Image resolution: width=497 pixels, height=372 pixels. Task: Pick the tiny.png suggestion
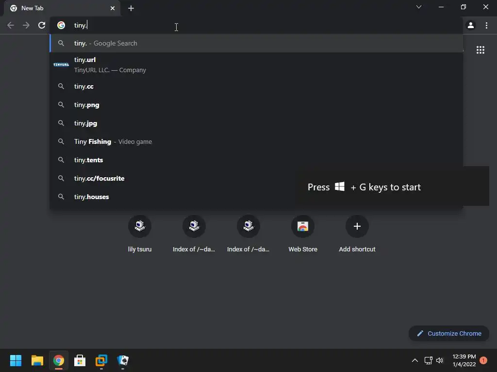(256, 105)
